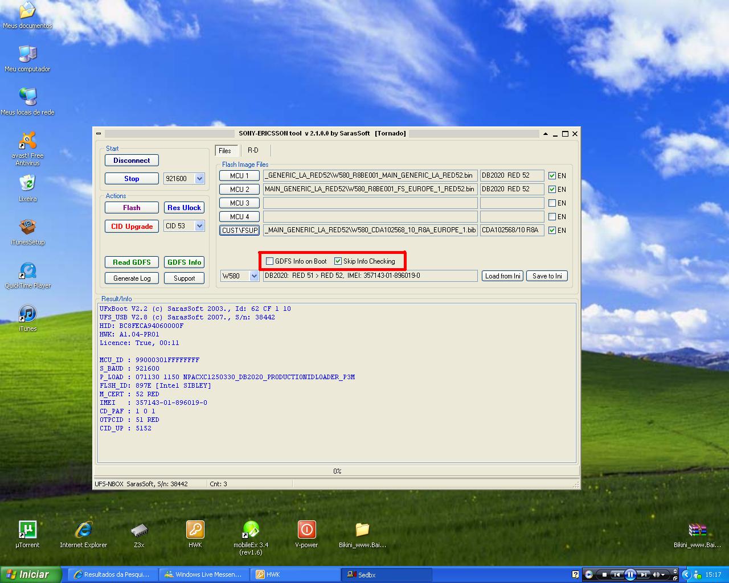The width and height of the screenshot is (729, 583).
Task: Click the GDFS Info button
Action: (184, 262)
